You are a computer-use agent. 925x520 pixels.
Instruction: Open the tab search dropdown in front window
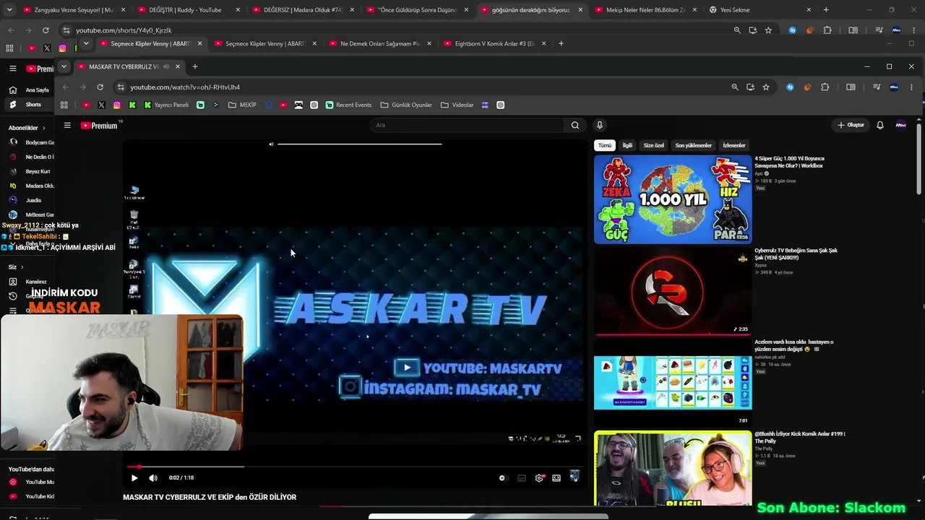coord(64,66)
